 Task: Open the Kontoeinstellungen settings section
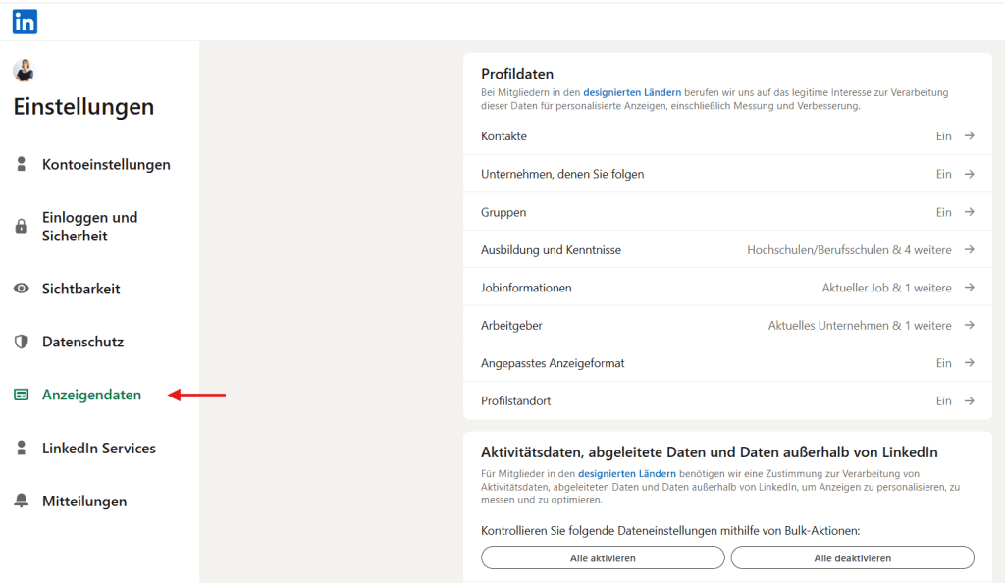tap(106, 165)
